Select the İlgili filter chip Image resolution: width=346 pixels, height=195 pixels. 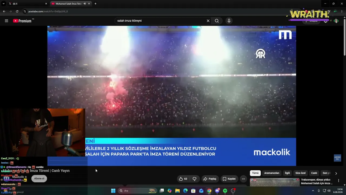pyautogui.click(x=287, y=173)
